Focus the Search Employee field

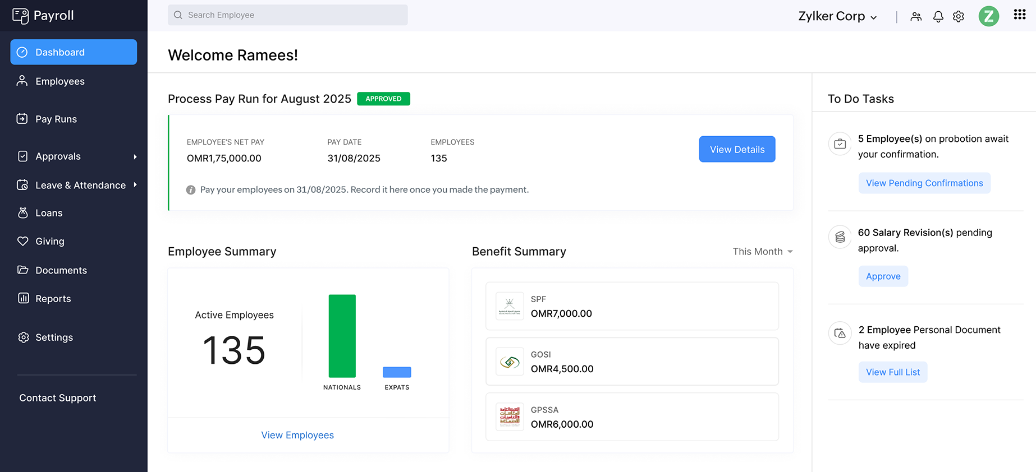pos(287,15)
